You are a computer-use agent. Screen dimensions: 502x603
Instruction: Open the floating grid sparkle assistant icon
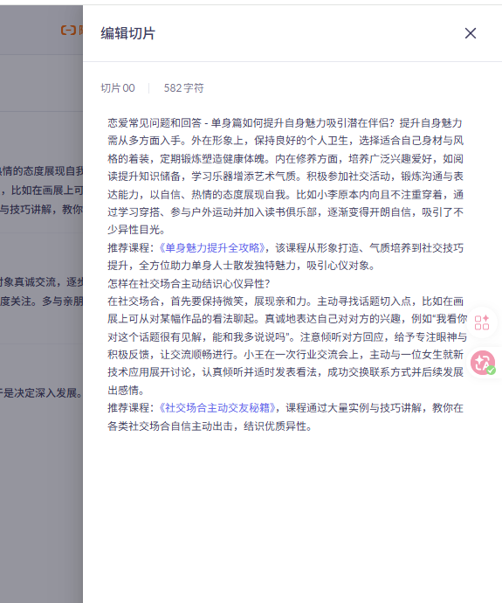click(482, 322)
